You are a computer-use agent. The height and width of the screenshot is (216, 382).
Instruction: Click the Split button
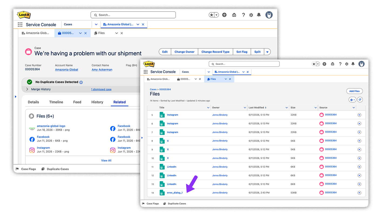click(257, 52)
